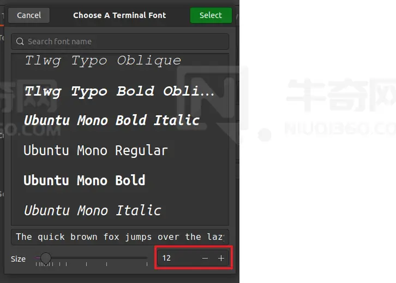Click the magnifier icon in the search box
The width and height of the screenshot is (396, 283).
[20, 42]
